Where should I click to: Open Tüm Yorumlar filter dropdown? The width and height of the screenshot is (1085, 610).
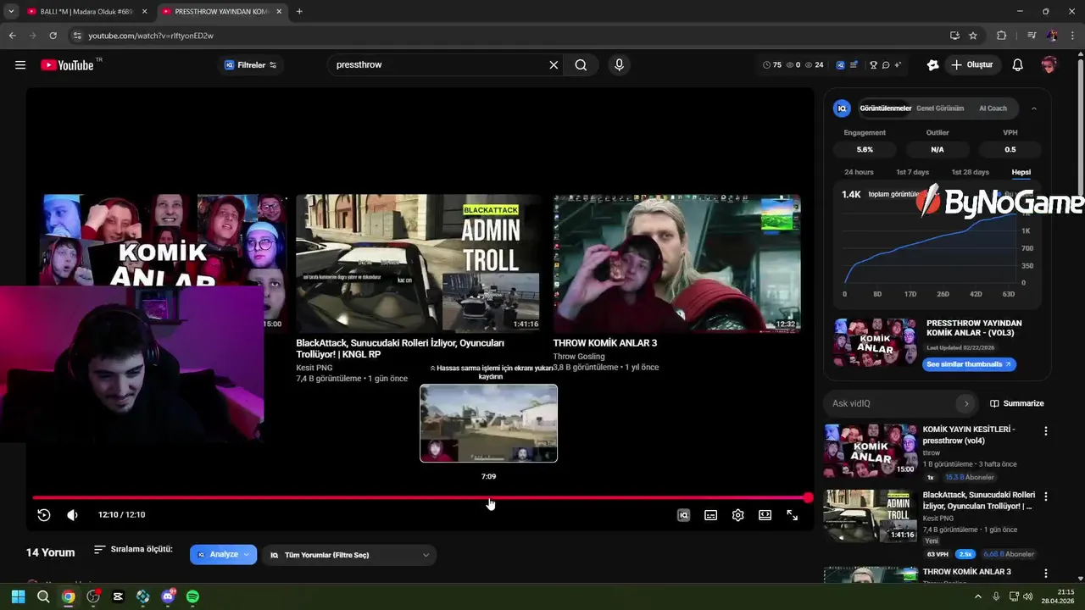(x=349, y=555)
